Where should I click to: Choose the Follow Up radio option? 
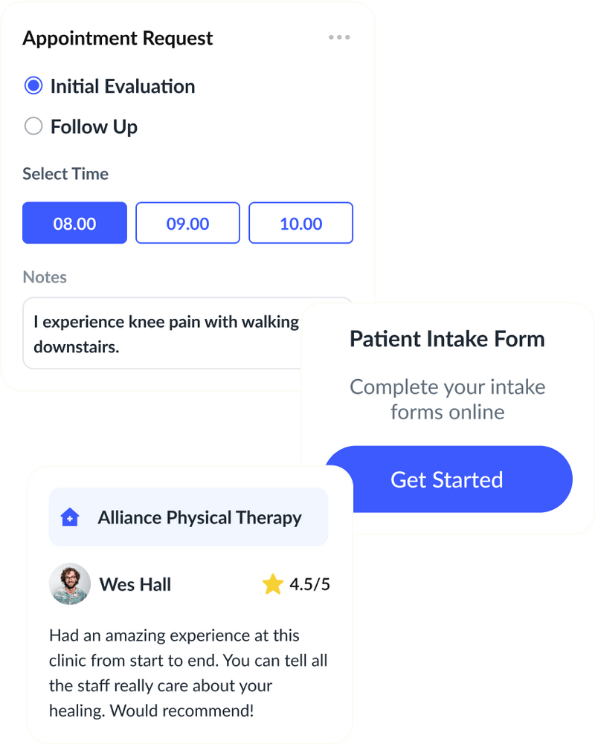tap(33, 126)
